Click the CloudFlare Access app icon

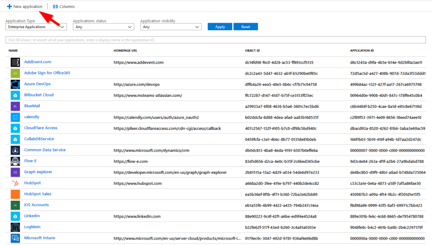point(15,128)
